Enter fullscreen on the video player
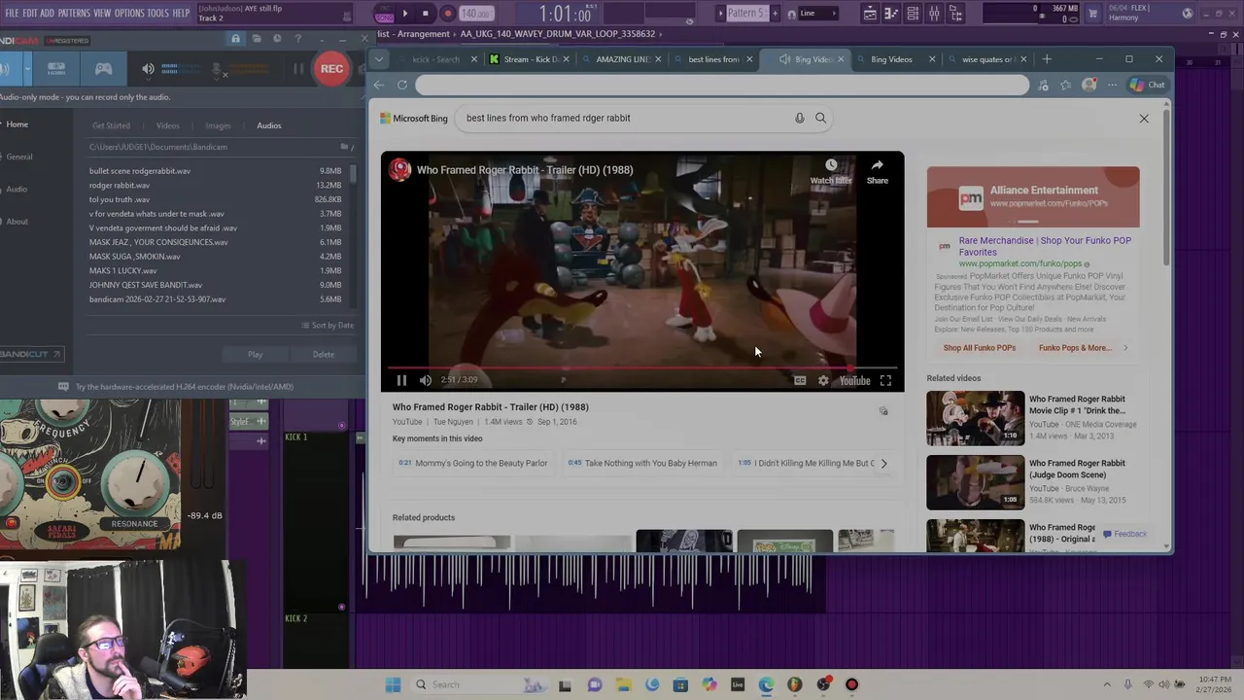The width and height of the screenshot is (1244, 700). click(885, 381)
